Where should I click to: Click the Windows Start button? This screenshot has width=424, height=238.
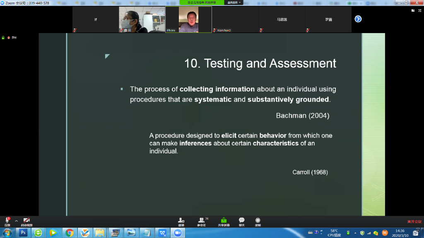click(x=7, y=233)
